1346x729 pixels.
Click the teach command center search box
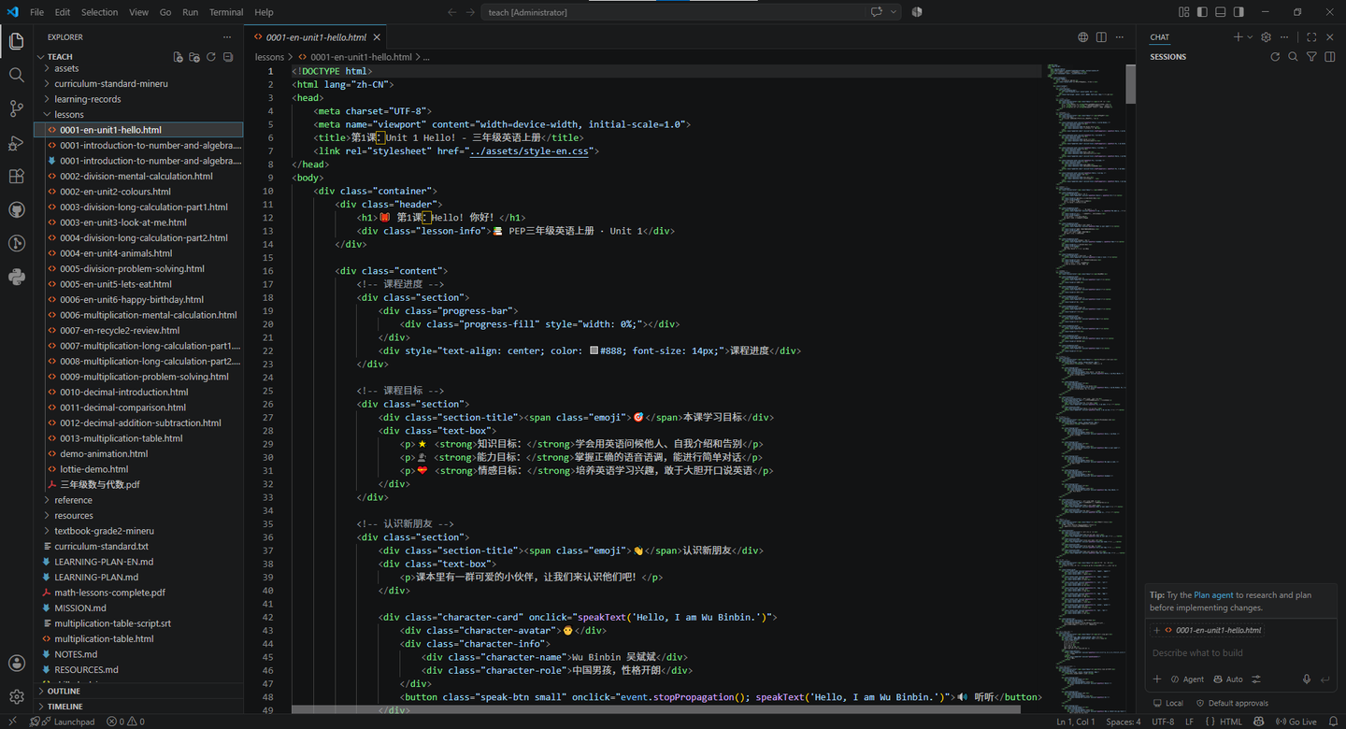[692, 12]
